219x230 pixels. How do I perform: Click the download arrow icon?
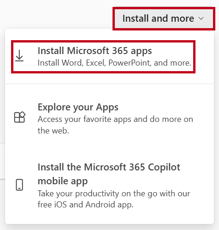[19, 55]
